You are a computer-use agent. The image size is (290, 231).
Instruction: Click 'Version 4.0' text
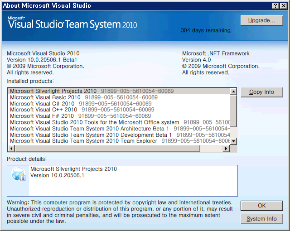196,60
